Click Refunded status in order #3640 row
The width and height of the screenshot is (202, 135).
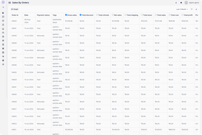pyautogui.click(x=41, y=36)
